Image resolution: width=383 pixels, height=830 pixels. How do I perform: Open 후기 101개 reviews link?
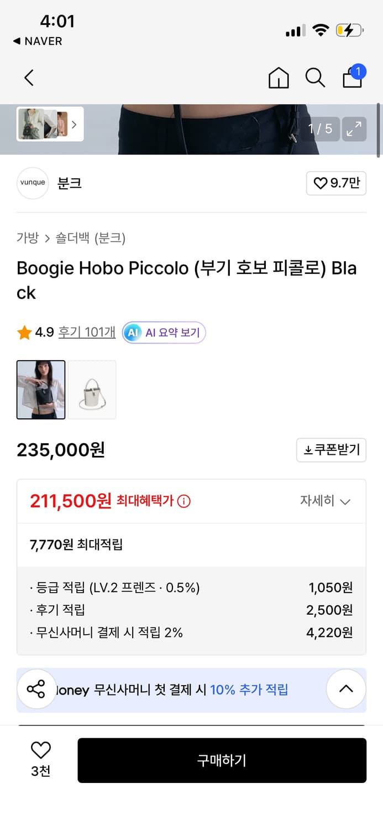tap(86, 333)
